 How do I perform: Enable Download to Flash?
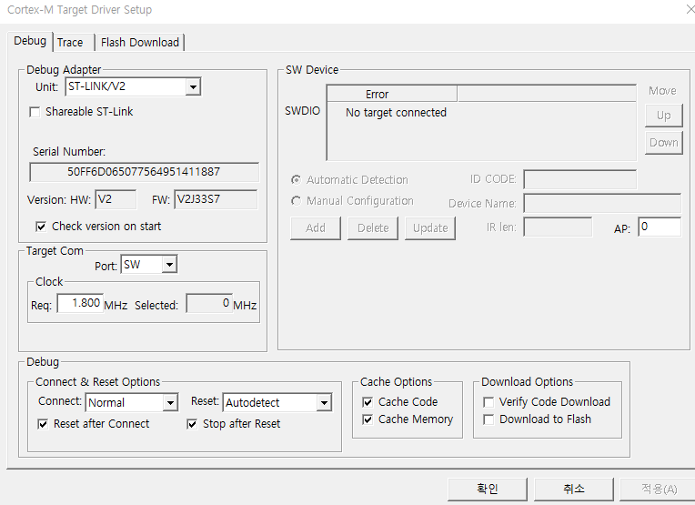click(489, 419)
